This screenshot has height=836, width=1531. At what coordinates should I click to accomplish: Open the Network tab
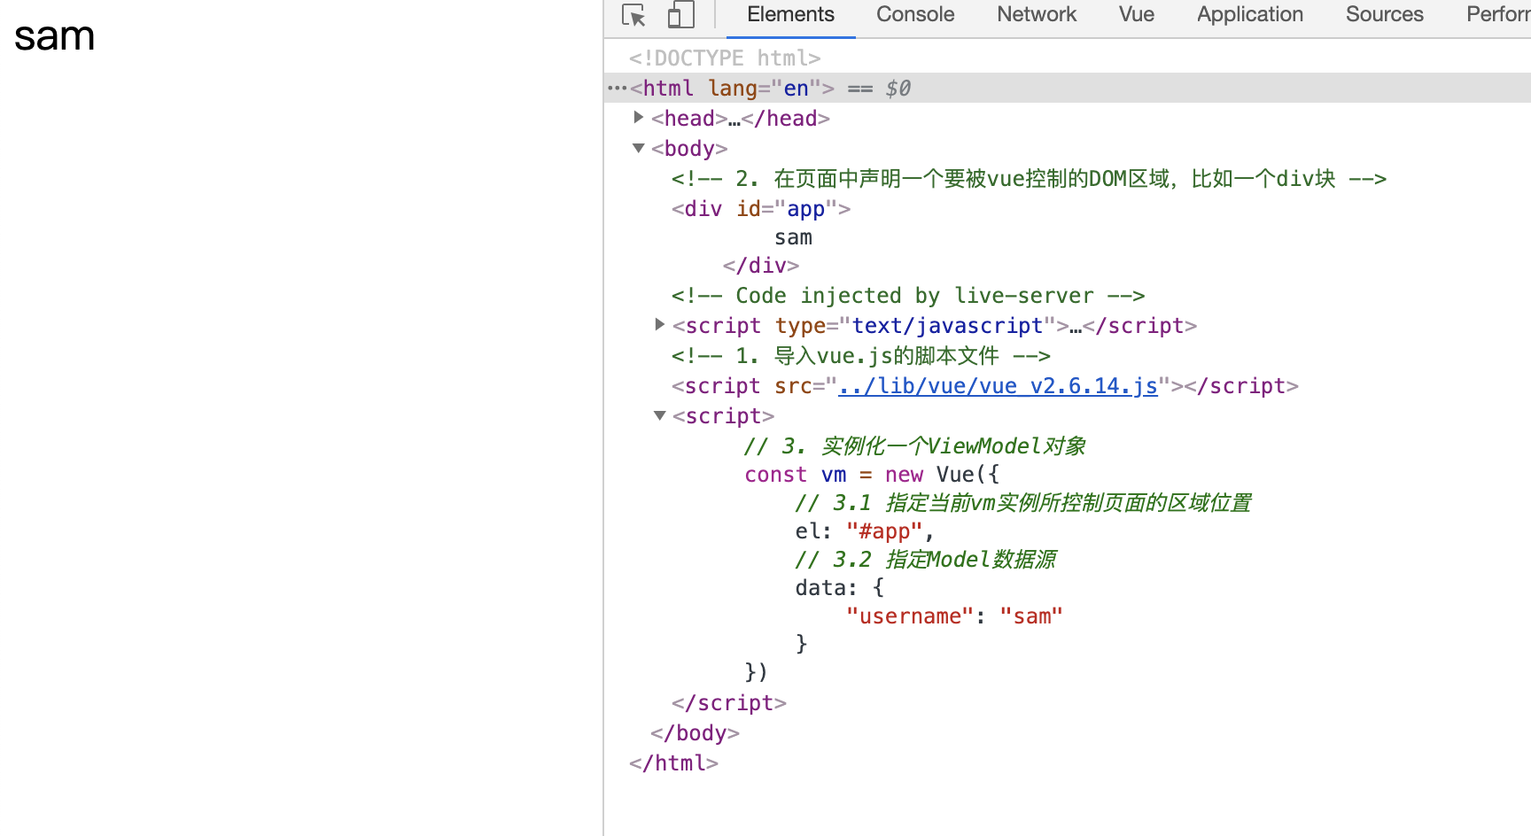1037,15
